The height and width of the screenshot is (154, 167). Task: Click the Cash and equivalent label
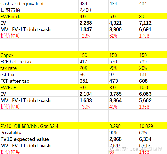click(22, 4)
